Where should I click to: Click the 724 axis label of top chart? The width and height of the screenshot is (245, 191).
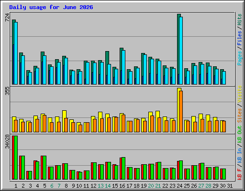click(7, 17)
